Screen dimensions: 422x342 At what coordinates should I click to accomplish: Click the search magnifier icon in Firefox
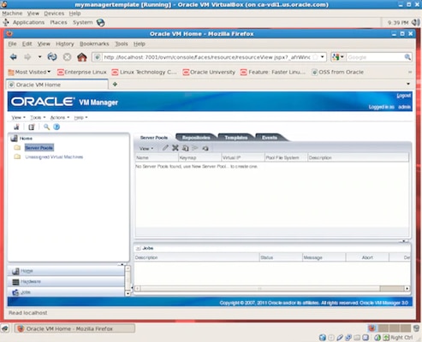tap(407, 57)
